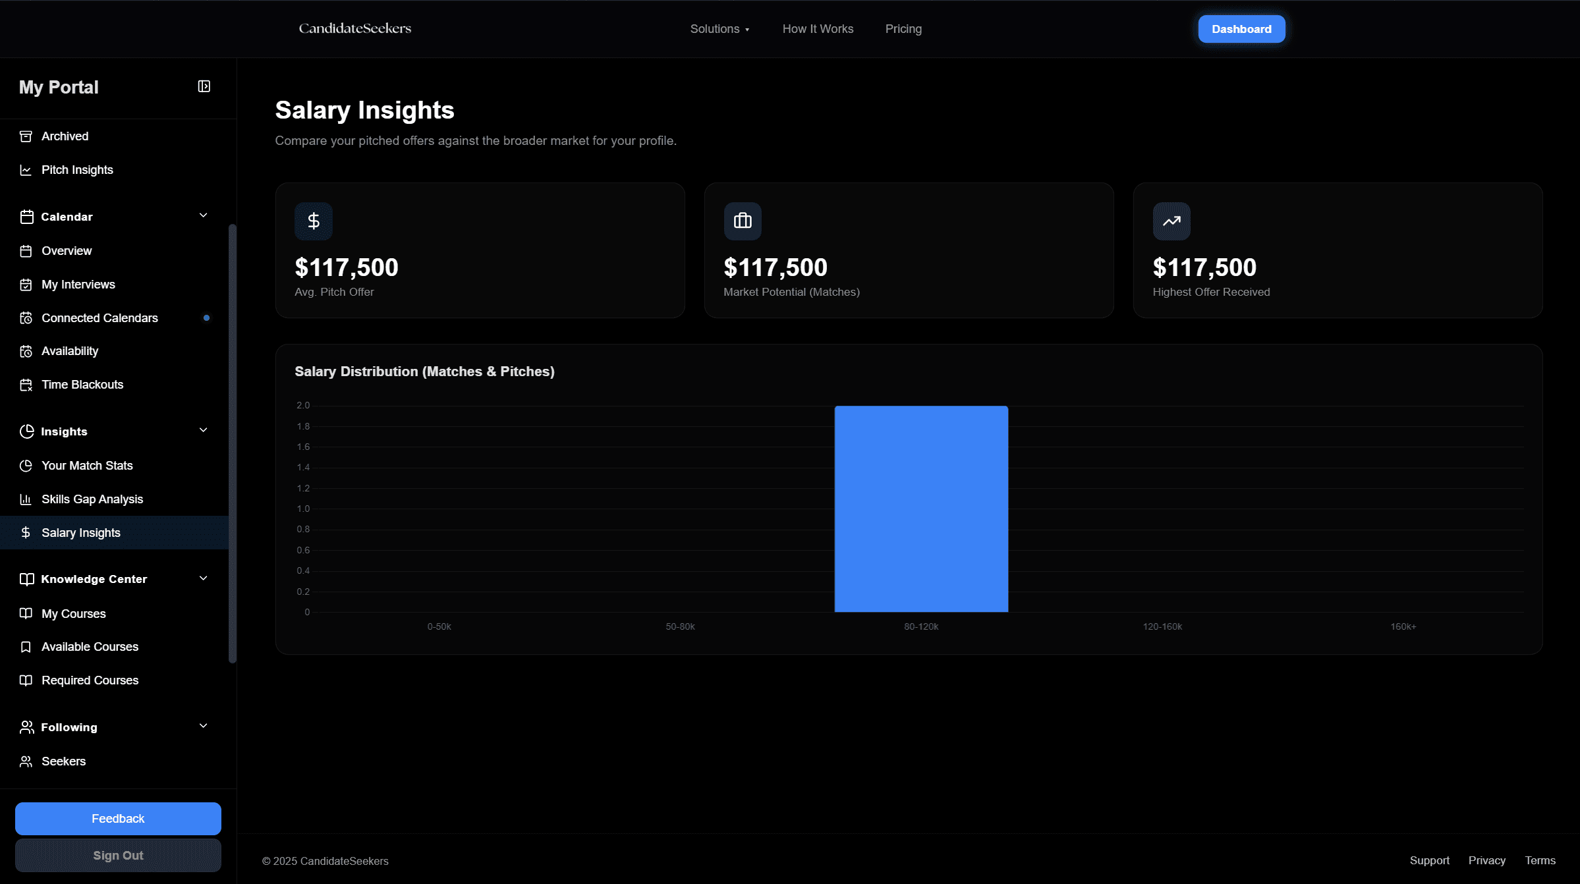Click the dollar icon on Avg Pitch Offer card
The height and width of the screenshot is (884, 1580).
314,221
